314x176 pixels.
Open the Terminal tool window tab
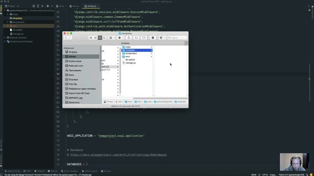coord(52,171)
